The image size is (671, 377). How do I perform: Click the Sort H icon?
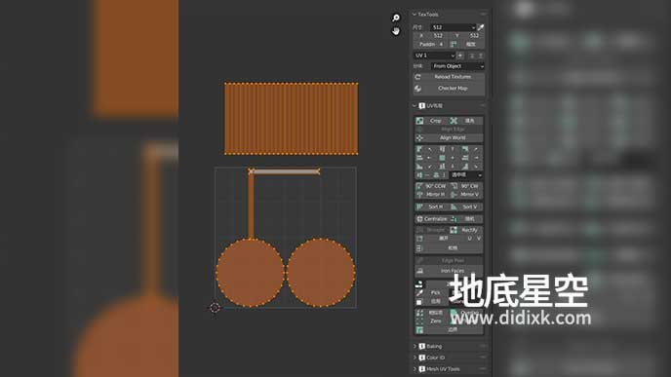[419, 207]
